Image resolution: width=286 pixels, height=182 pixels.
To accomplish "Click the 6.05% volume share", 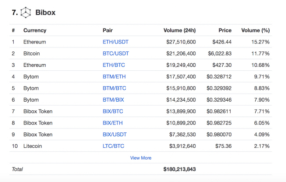I will (x=262, y=123).
